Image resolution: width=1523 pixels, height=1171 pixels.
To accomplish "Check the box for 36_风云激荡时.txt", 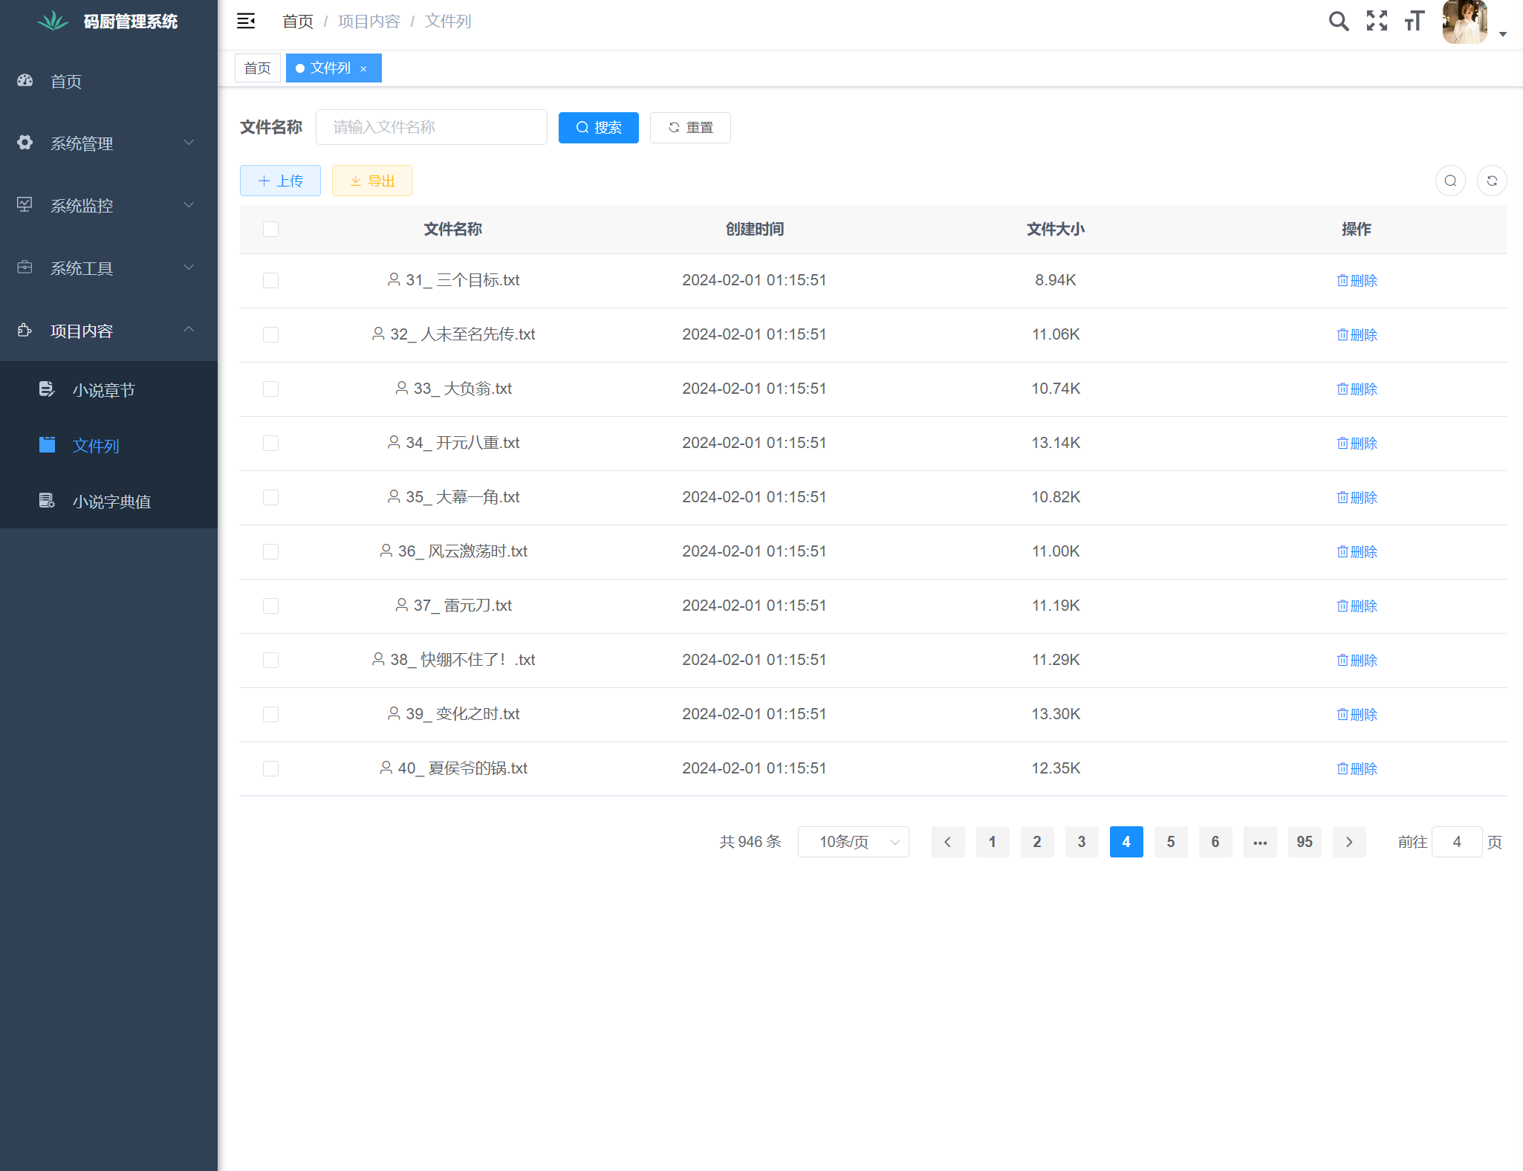I will (x=270, y=551).
